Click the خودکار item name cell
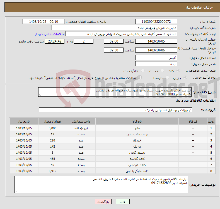The height and width of the screenshot is (209, 220). (137, 140)
